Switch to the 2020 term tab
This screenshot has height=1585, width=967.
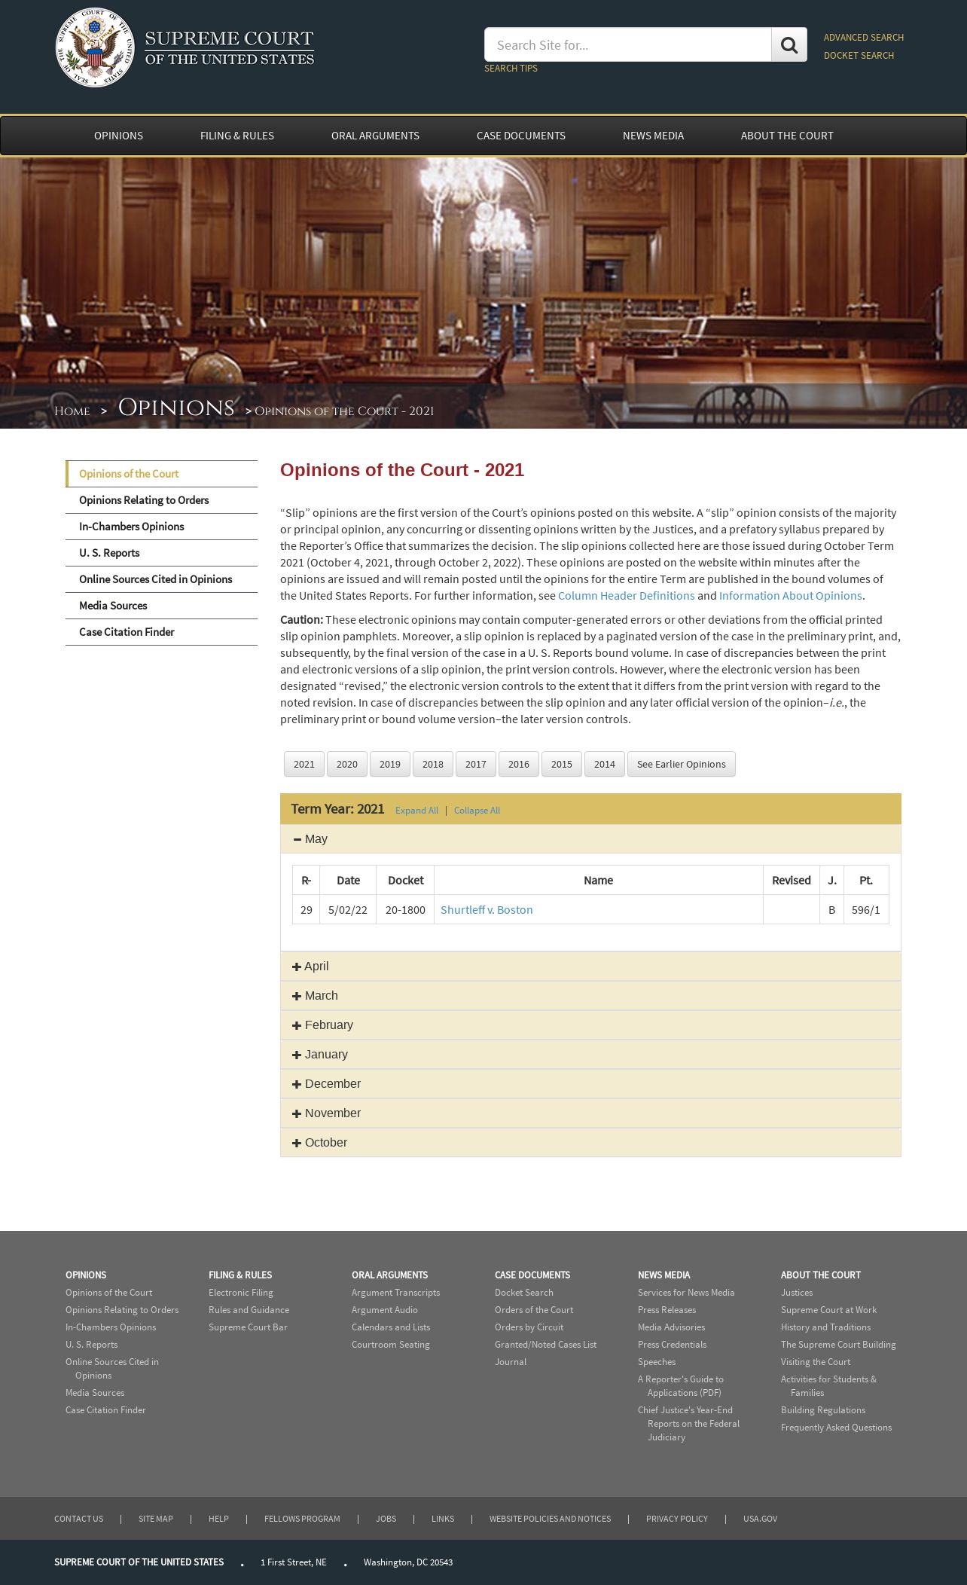tap(347, 764)
